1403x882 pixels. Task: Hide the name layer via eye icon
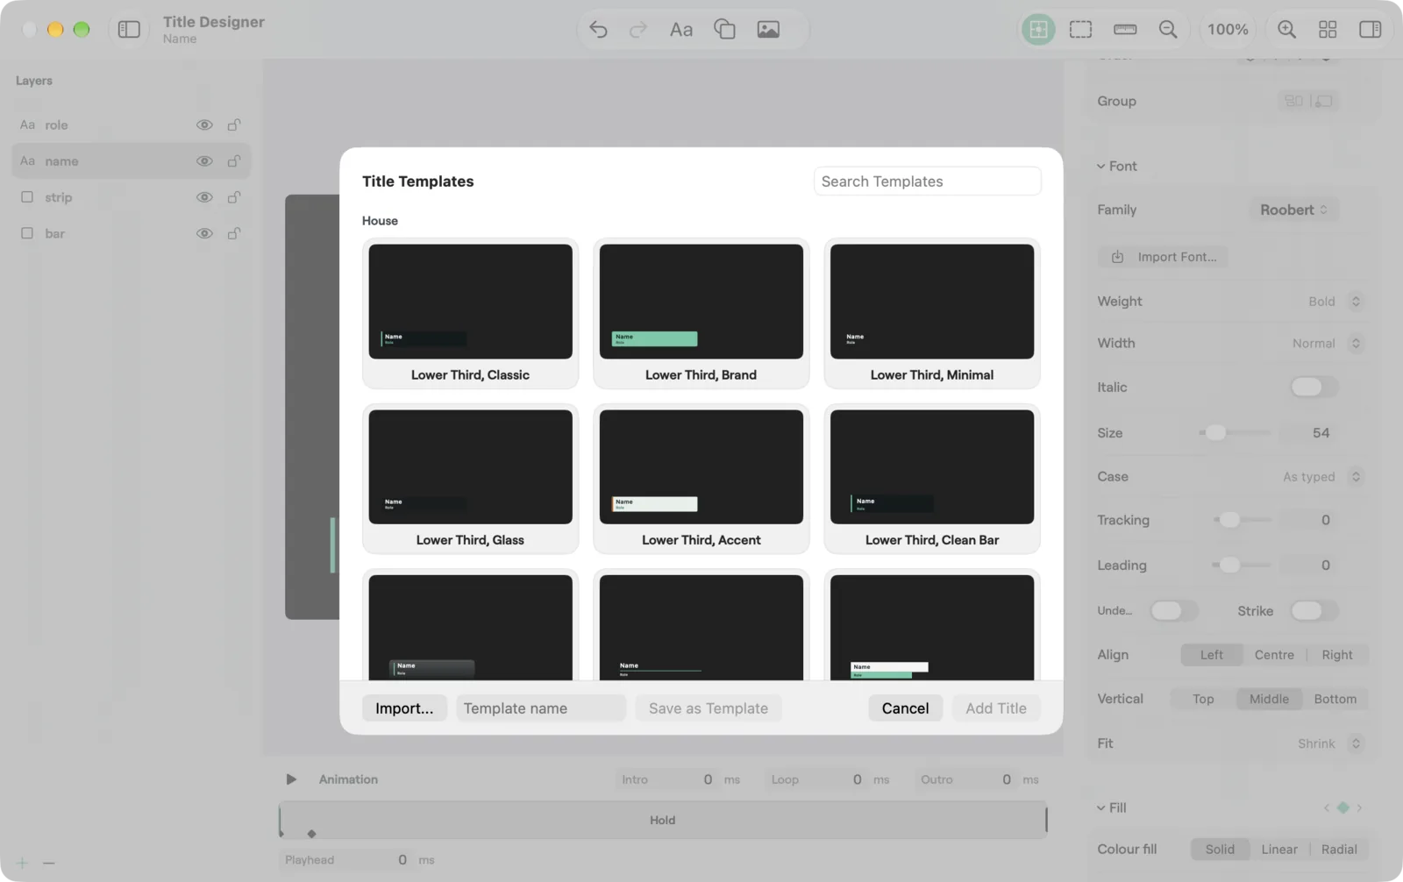(204, 161)
